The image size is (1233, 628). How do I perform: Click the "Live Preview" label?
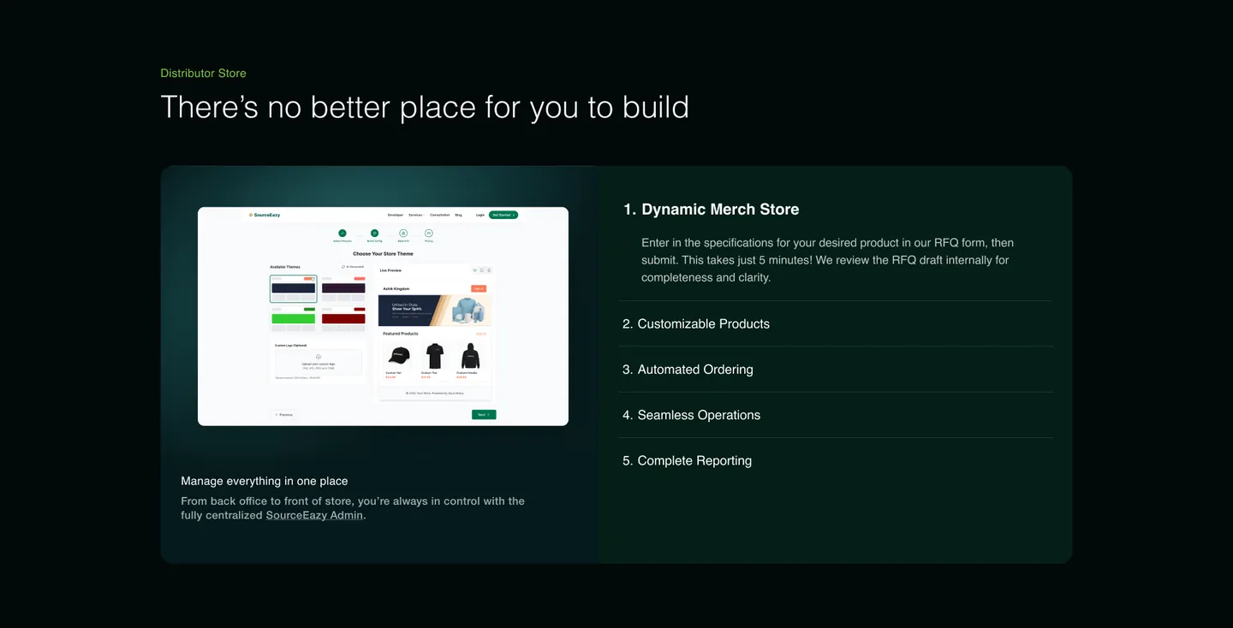(x=390, y=270)
